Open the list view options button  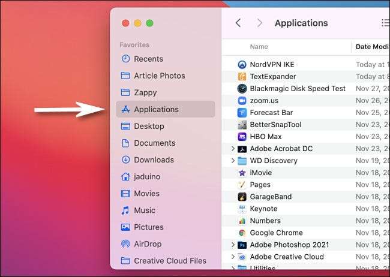pyautogui.click(x=385, y=23)
